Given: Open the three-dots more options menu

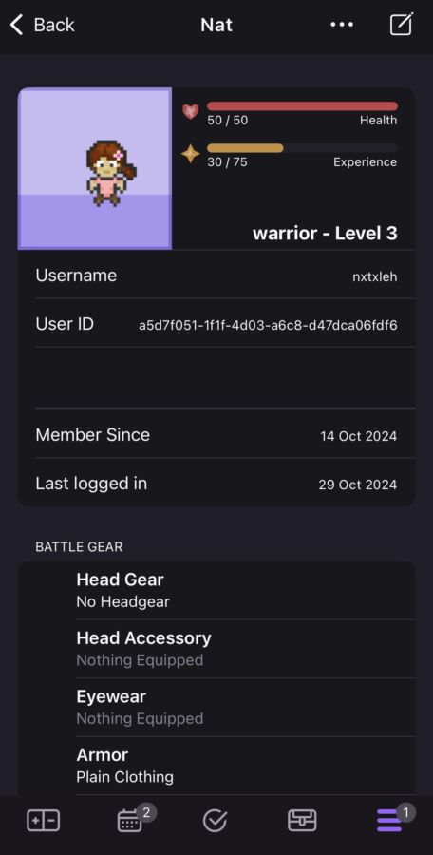Looking at the screenshot, I should pos(342,25).
